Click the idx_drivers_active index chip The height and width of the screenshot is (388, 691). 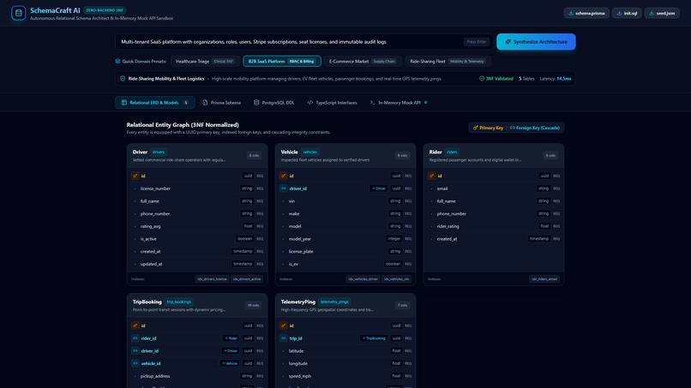click(x=247, y=278)
